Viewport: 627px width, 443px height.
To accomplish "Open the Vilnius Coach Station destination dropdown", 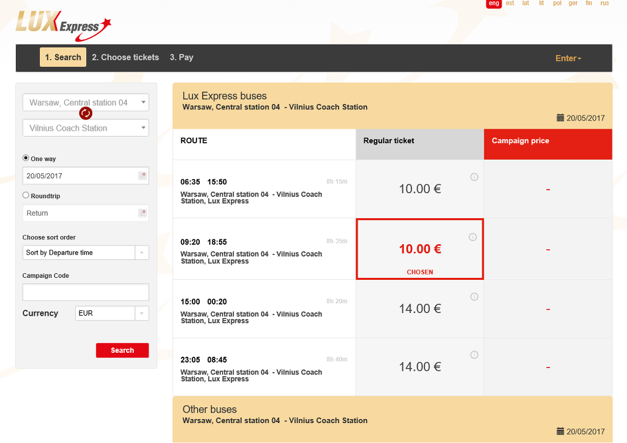I will [x=86, y=128].
